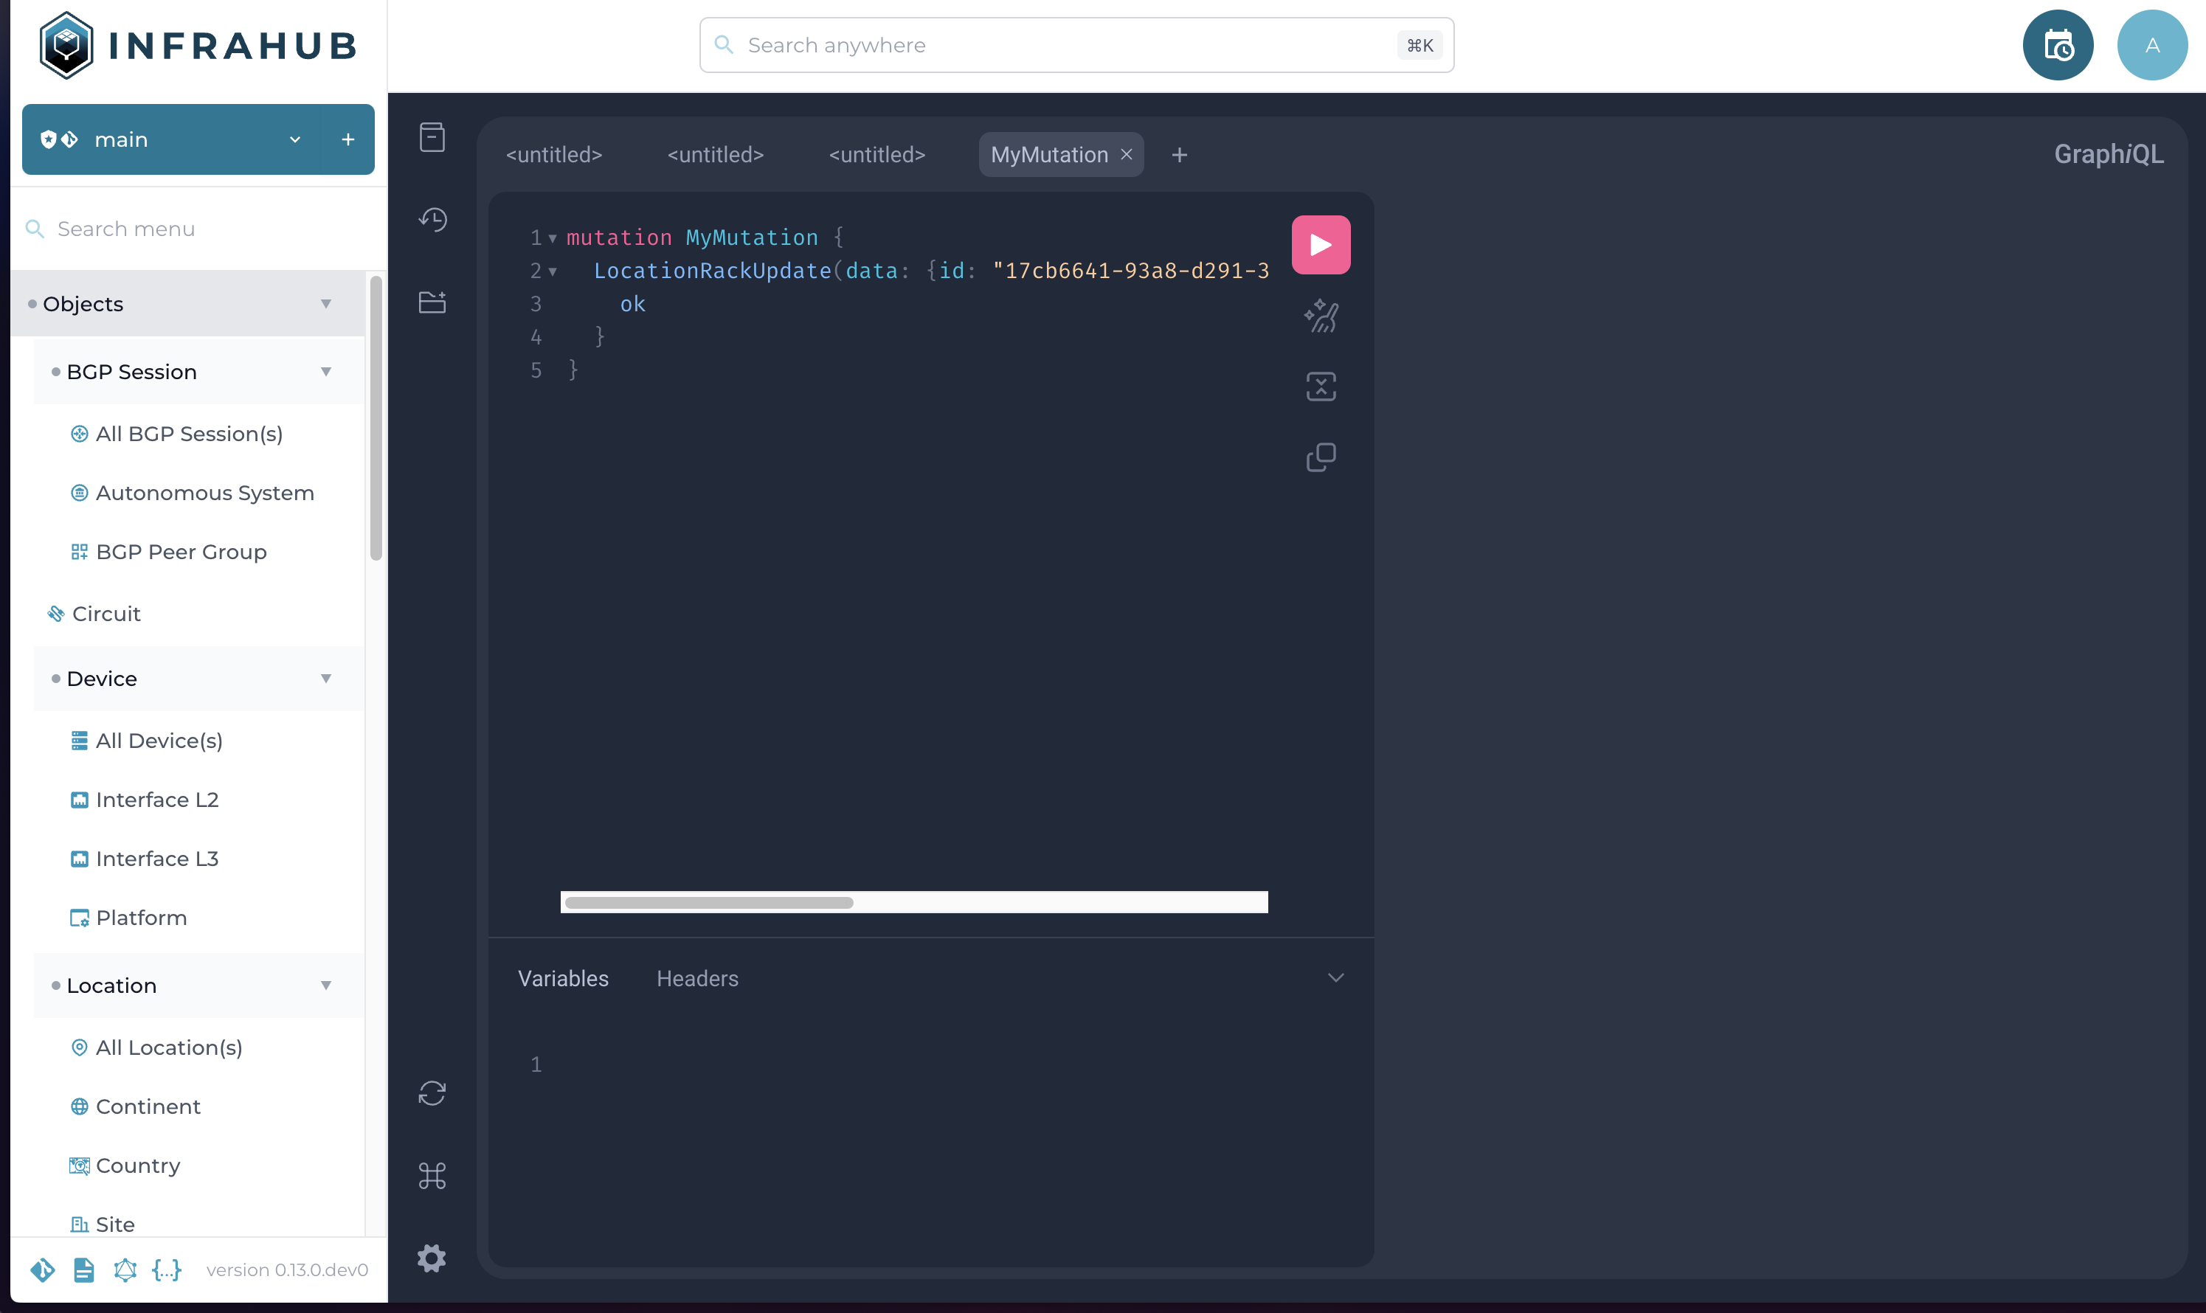Create a new branch with the plus button
Screen dimensions: 2206x1313
click(x=348, y=139)
